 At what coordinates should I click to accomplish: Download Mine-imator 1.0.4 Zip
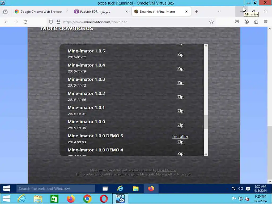click(180, 69)
